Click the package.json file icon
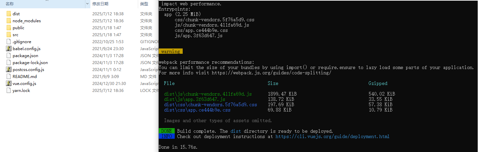478x152 pixels. (x=9, y=56)
